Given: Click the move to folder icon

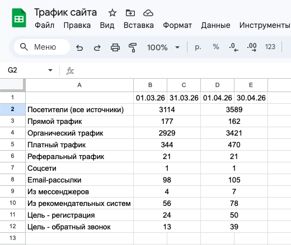Looking at the screenshot, I should [130, 13].
